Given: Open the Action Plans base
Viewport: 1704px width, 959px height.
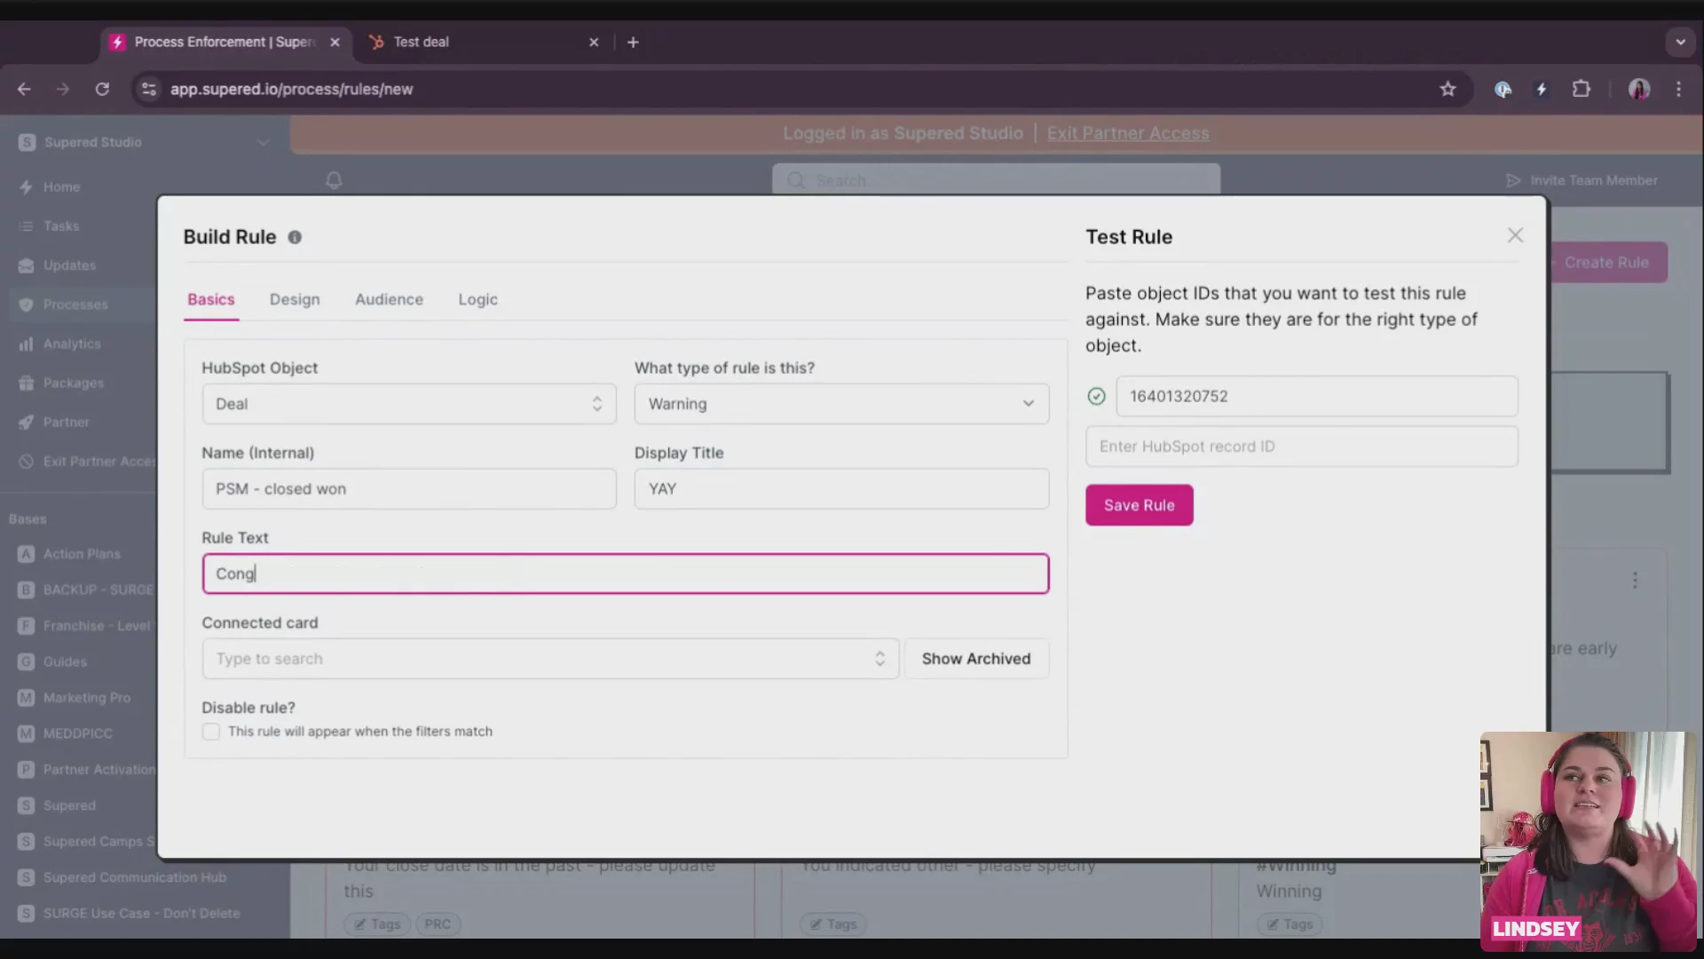Looking at the screenshot, I should pos(82,554).
